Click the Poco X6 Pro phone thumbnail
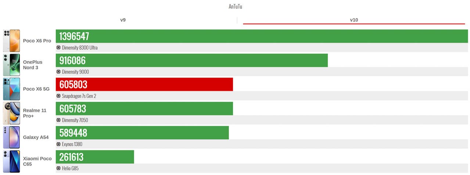 click(11, 41)
